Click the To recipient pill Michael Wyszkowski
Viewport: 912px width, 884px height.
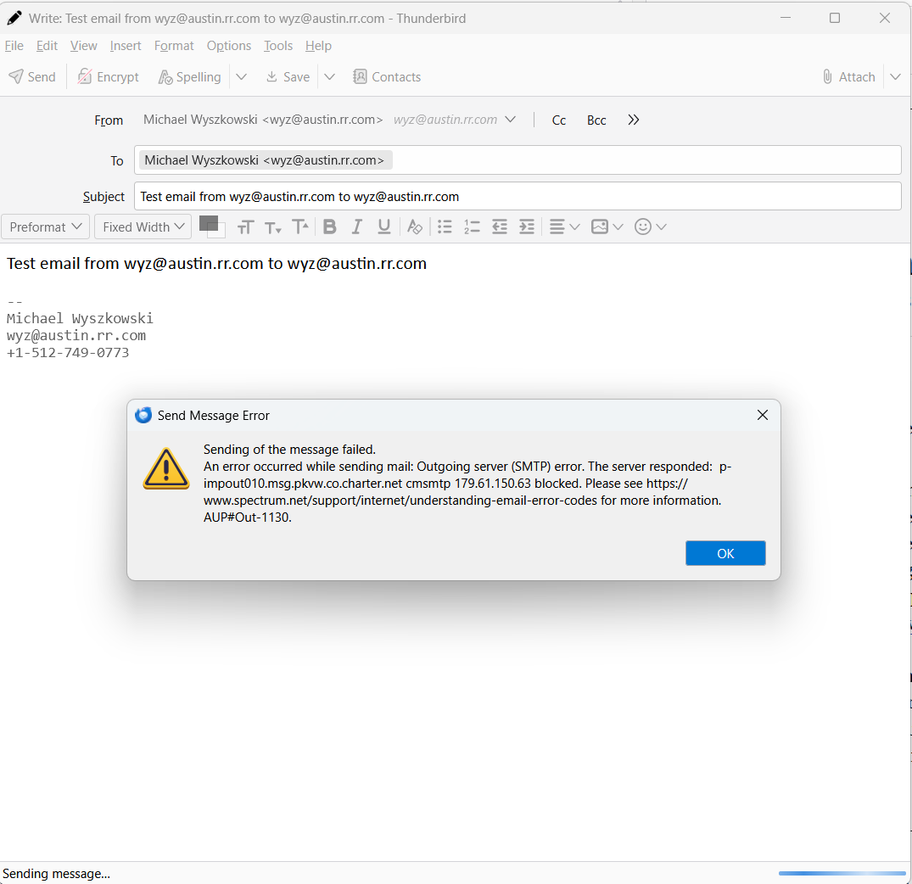click(x=265, y=160)
